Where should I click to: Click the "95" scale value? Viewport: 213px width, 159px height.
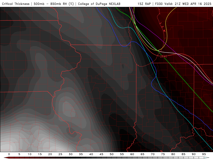204,154
